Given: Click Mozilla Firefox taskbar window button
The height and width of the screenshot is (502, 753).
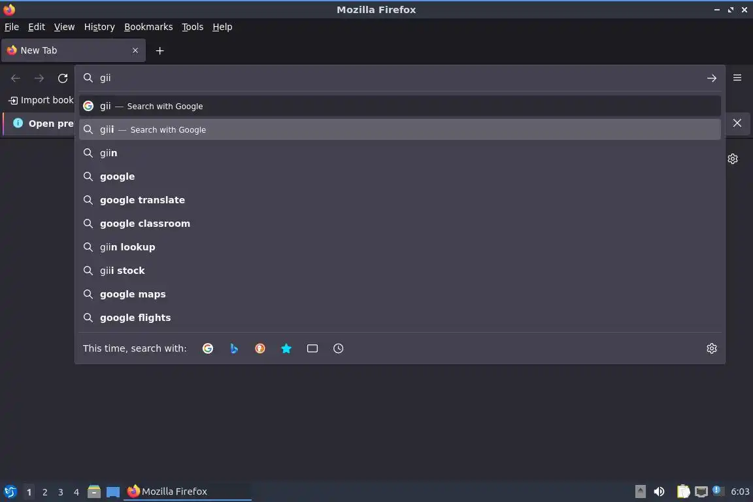Looking at the screenshot, I should point(188,492).
